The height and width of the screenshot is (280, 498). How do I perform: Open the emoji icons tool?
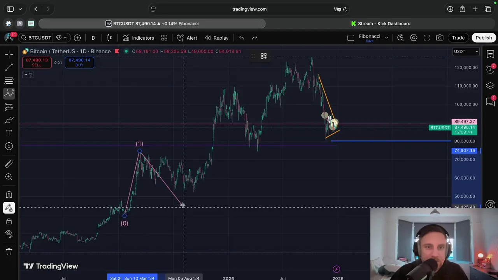(9, 146)
